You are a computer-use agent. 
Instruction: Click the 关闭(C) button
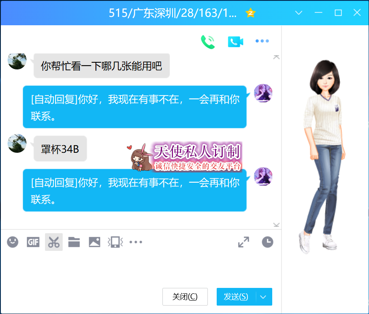click(185, 297)
